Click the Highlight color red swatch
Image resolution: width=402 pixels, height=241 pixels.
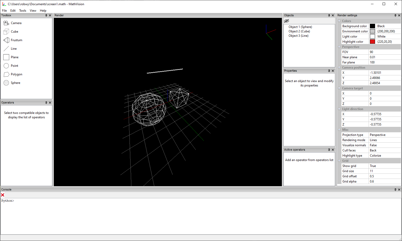click(x=372, y=41)
